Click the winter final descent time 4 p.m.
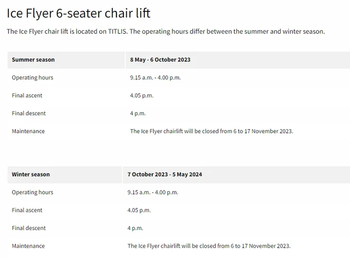This screenshot has height=258, width=350. click(135, 228)
